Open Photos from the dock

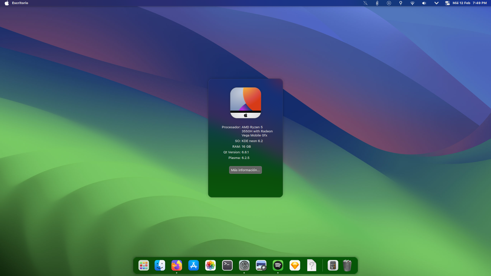[210, 266]
